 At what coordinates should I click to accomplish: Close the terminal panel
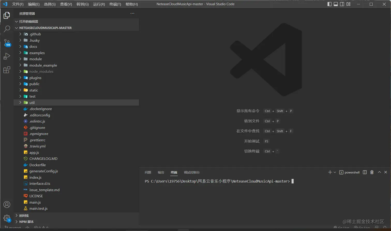[x=386, y=172]
